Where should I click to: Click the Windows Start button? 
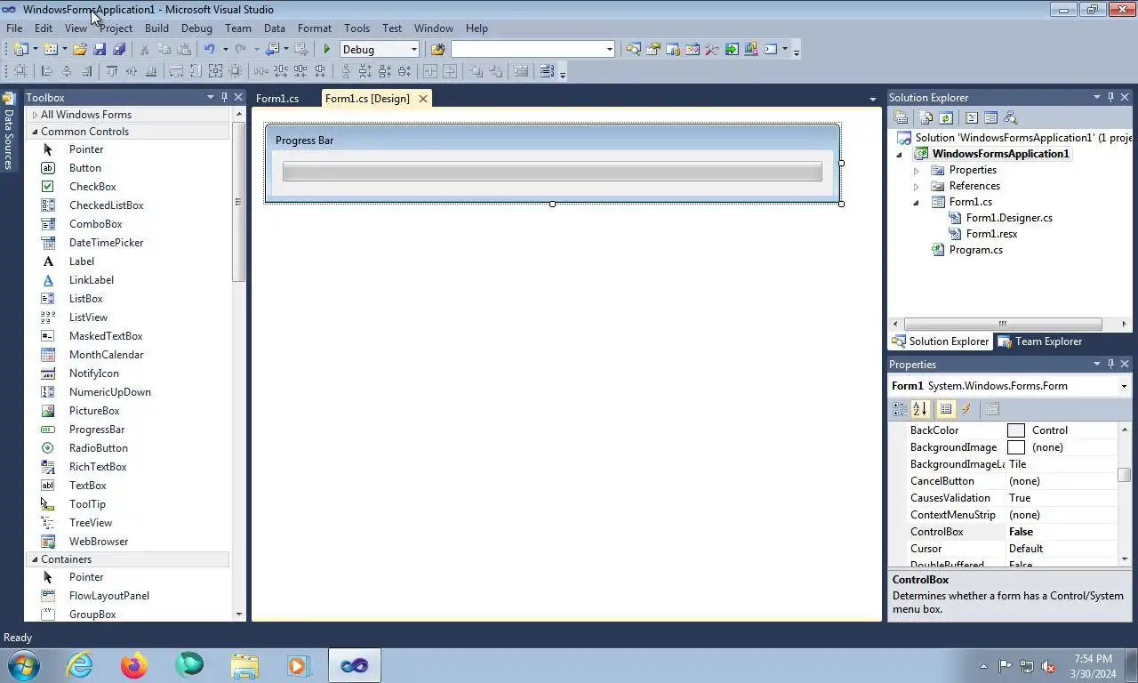click(22, 665)
